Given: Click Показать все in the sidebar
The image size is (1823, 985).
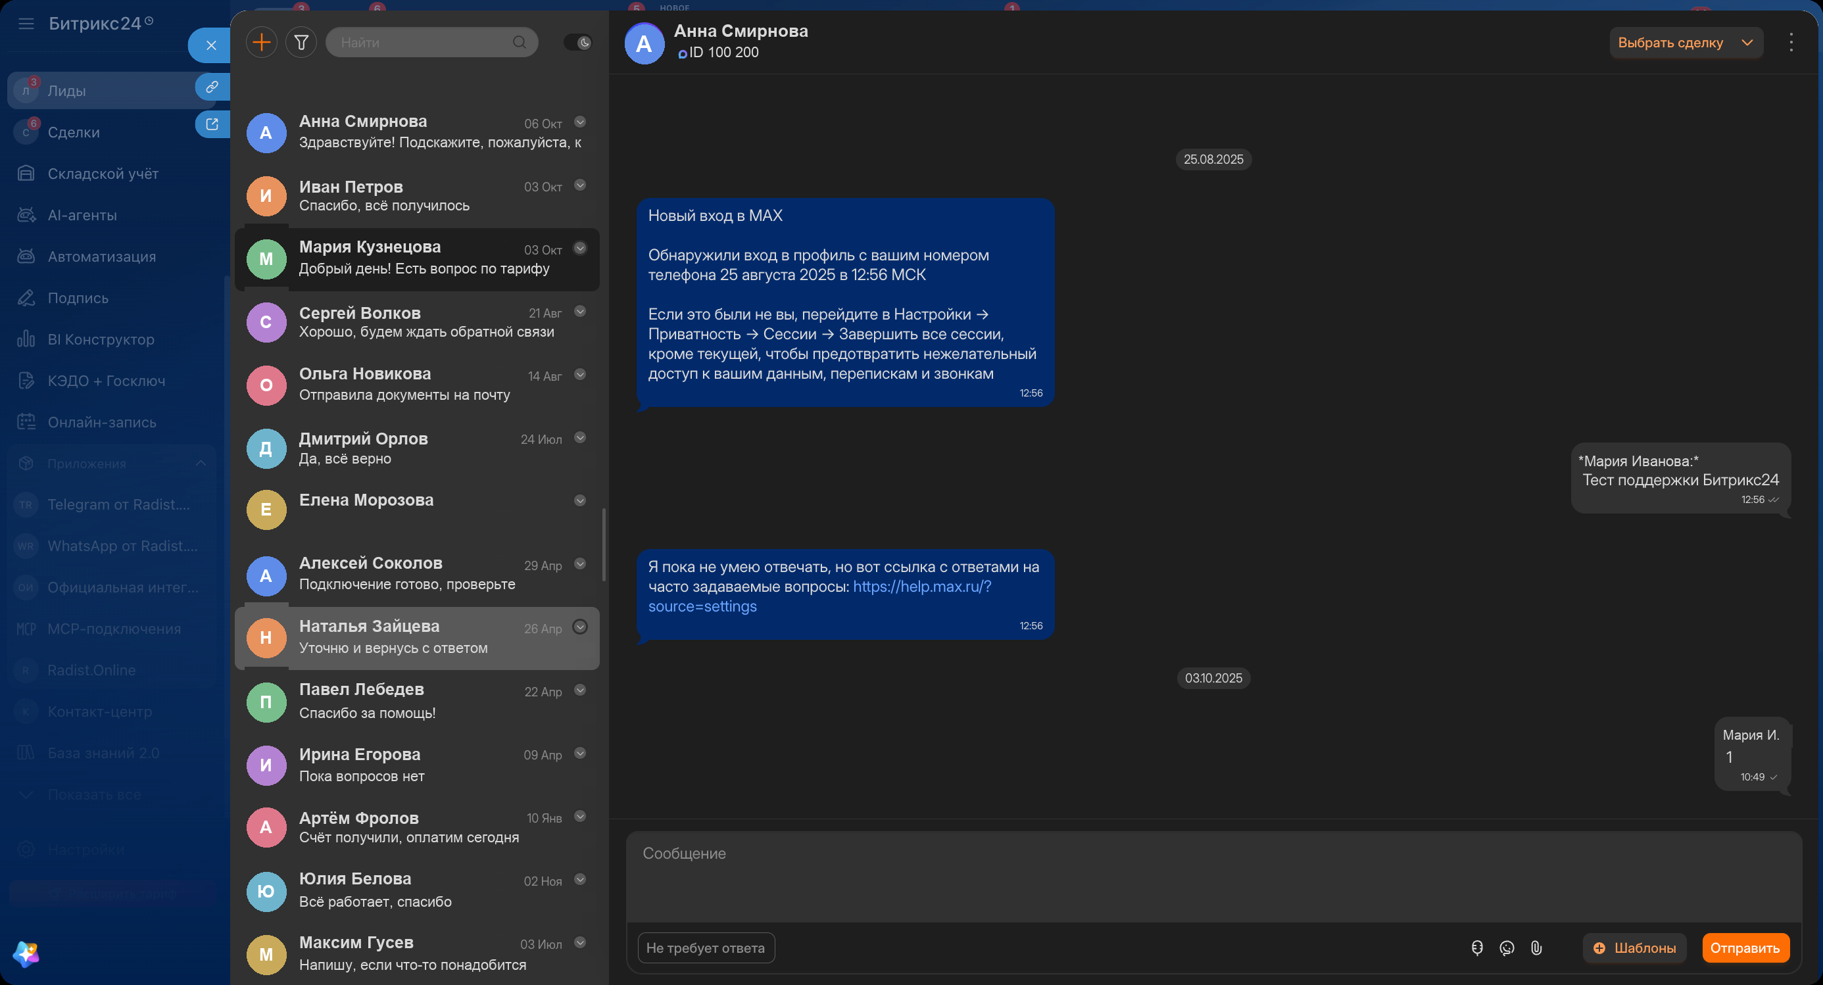Looking at the screenshot, I should pyautogui.click(x=113, y=795).
